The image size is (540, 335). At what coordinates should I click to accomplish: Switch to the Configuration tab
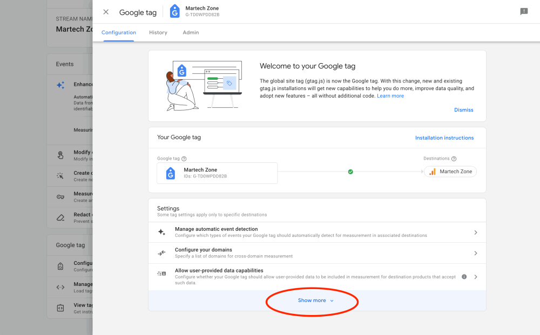pyautogui.click(x=118, y=32)
